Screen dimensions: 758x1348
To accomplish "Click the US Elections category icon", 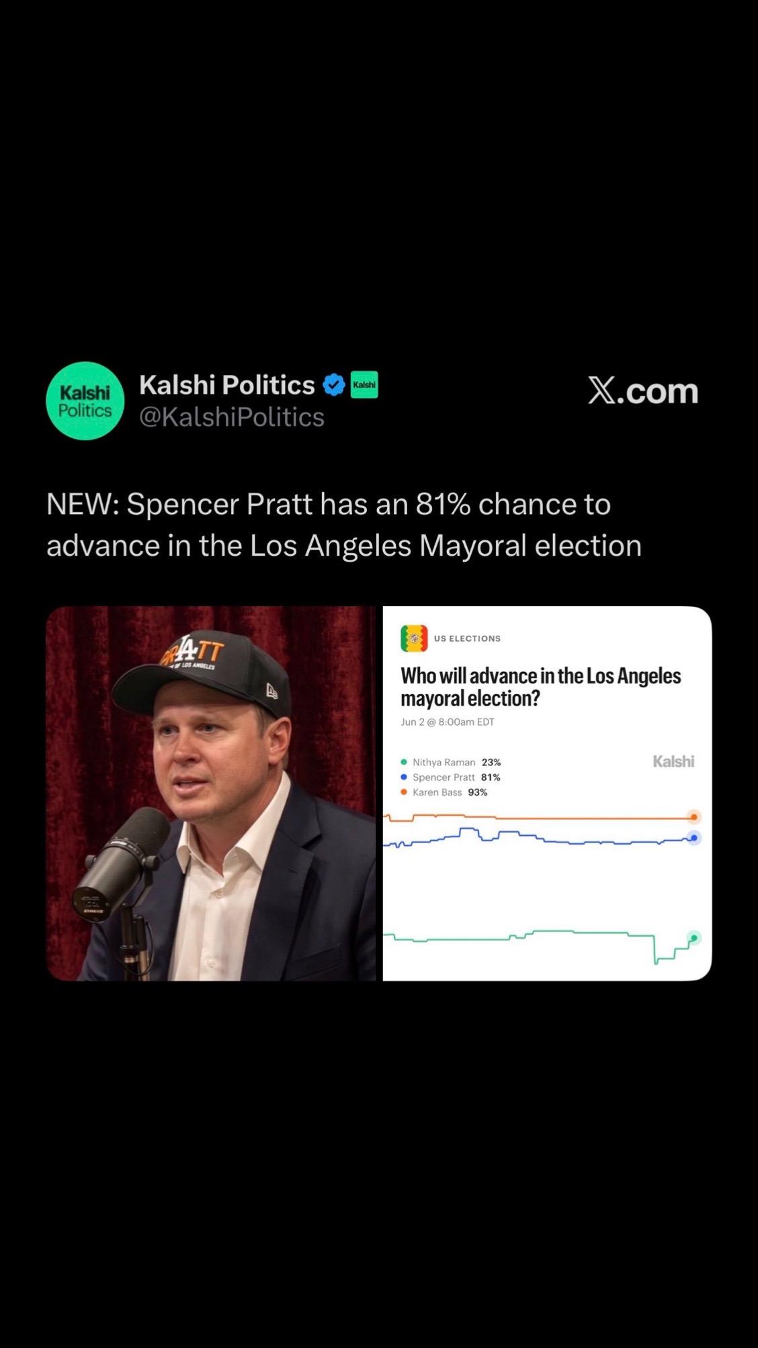I will pyautogui.click(x=414, y=638).
